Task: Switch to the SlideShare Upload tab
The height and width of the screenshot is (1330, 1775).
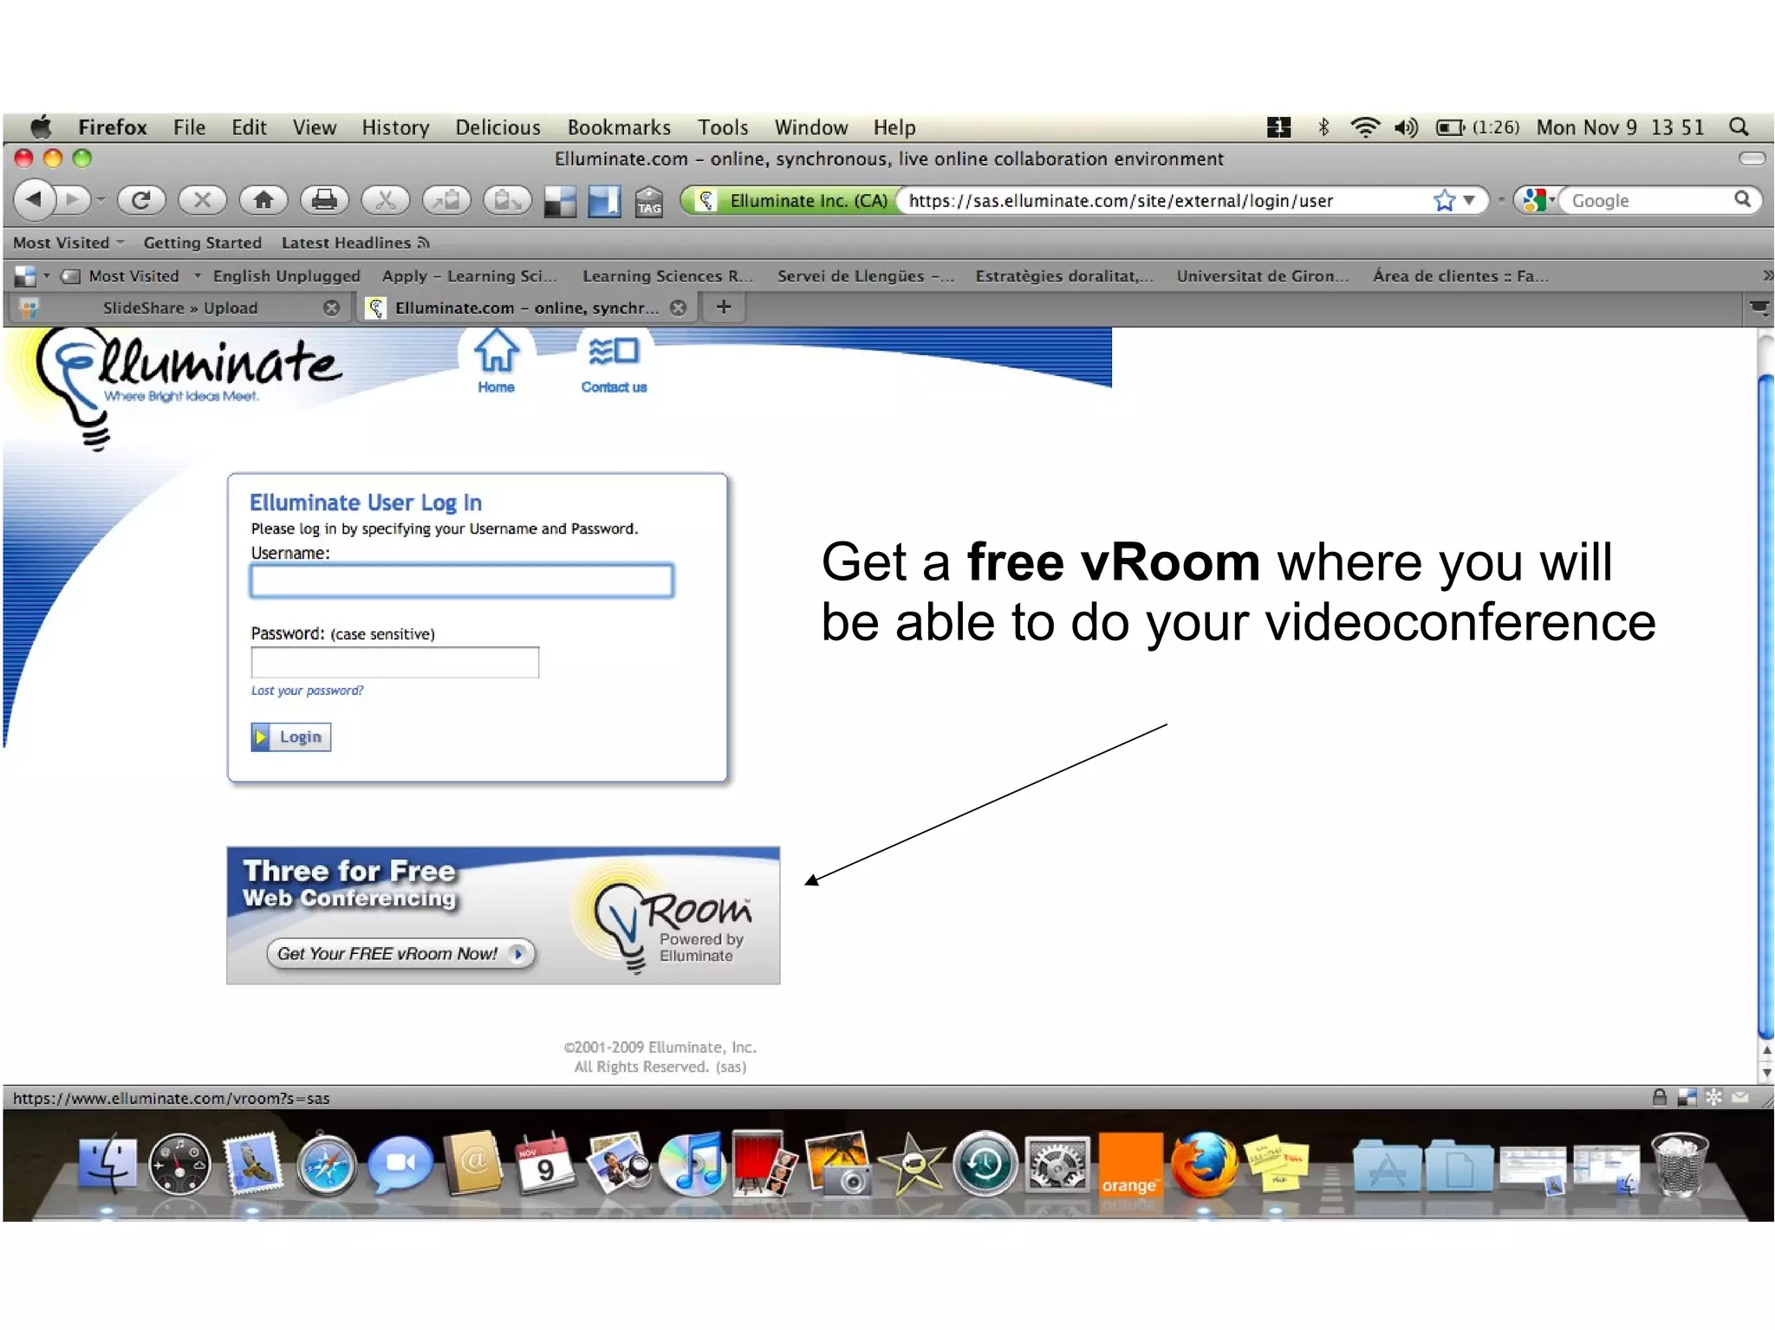Action: [x=180, y=308]
